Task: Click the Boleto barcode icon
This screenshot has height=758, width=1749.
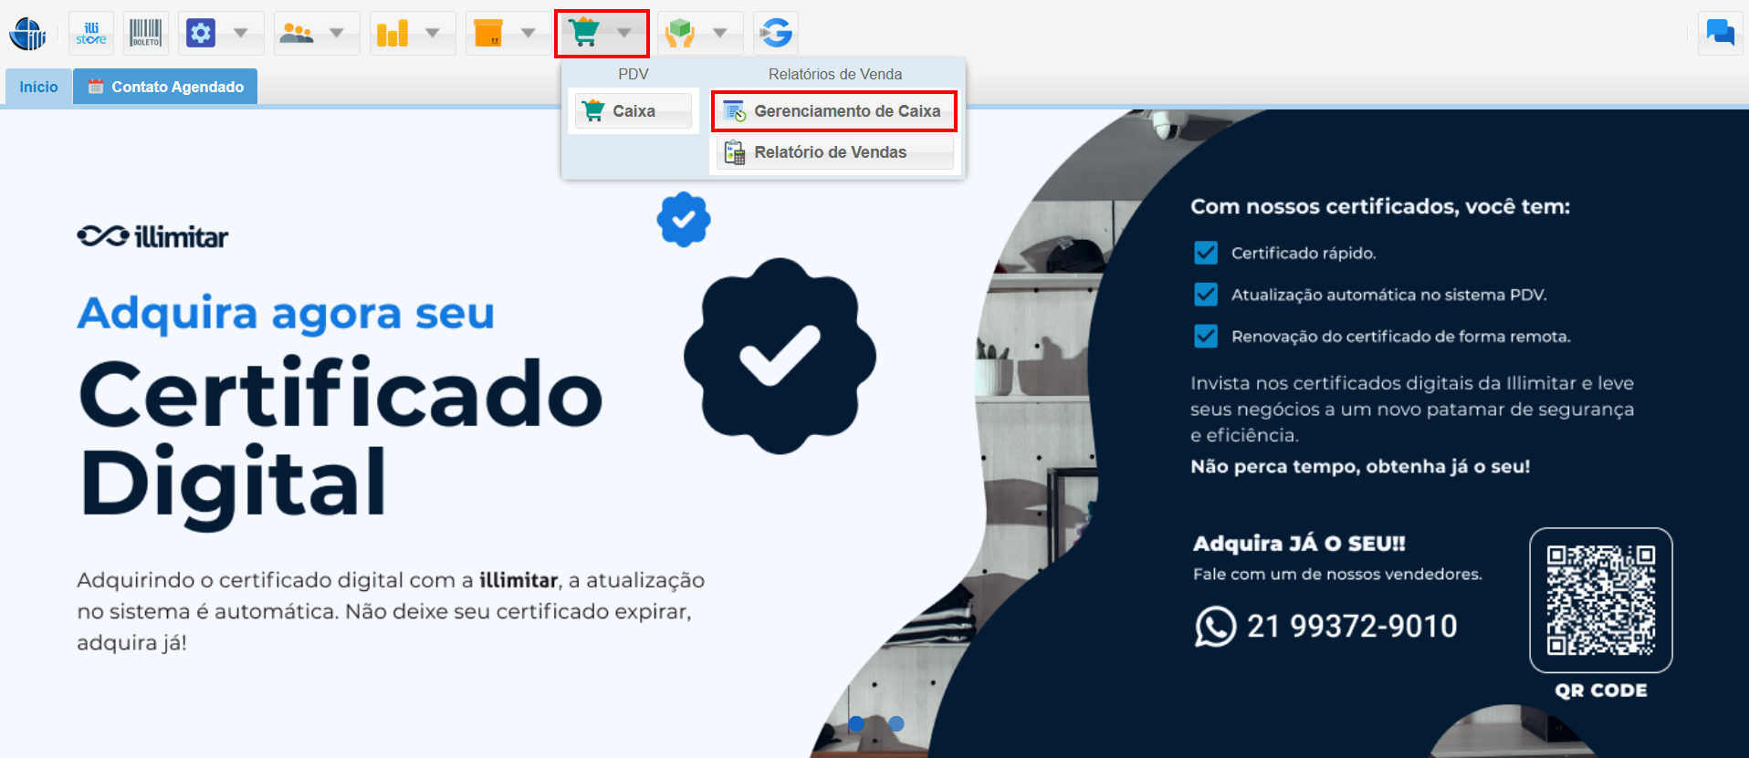Action: tap(145, 34)
